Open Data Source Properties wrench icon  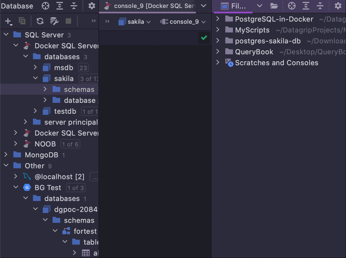54,21
